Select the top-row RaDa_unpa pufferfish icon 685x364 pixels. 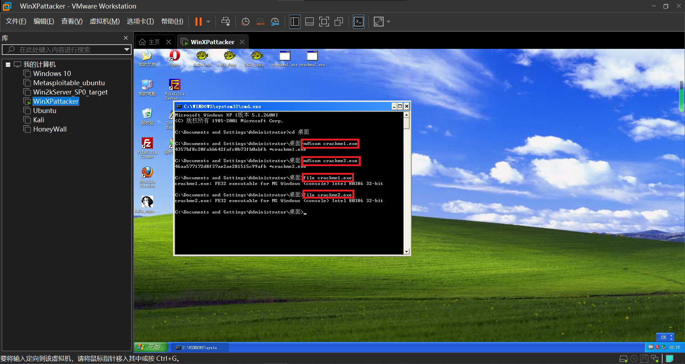(x=257, y=58)
